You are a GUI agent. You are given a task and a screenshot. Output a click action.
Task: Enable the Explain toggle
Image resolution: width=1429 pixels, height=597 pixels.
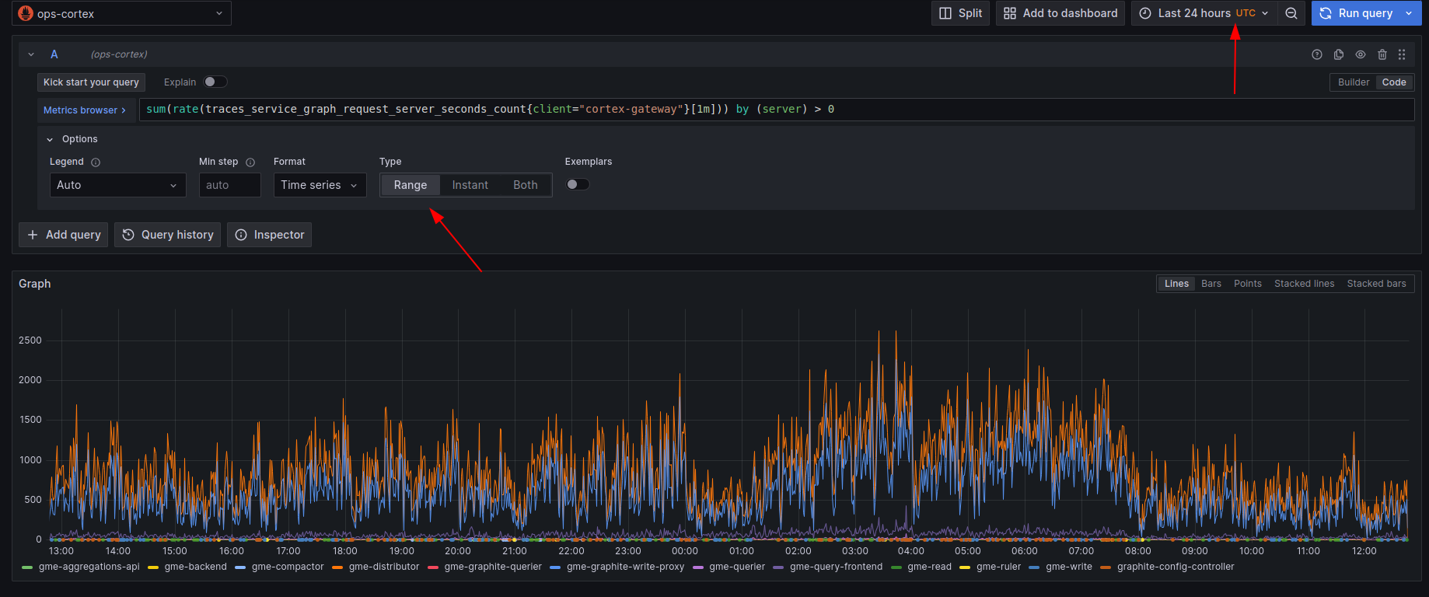tap(215, 82)
